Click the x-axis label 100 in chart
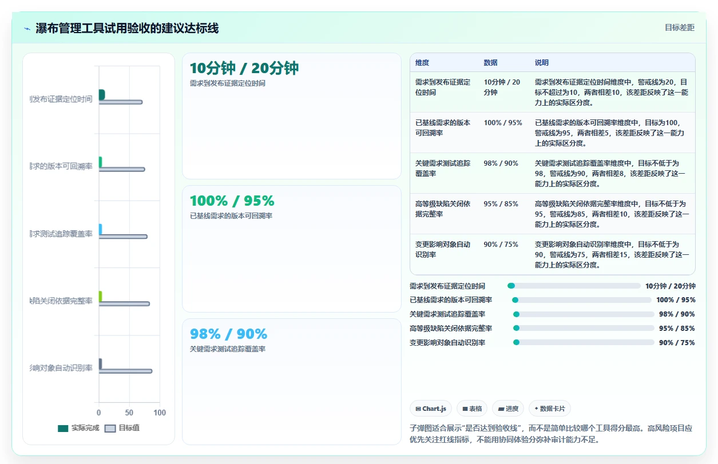 click(x=160, y=413)
